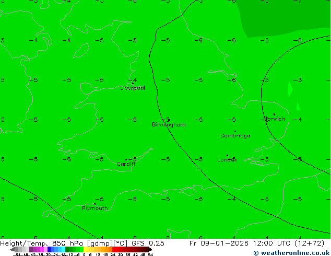Click the dark maroon right arrow end of scale
This screenshot has height=256, width=331.
150,249
